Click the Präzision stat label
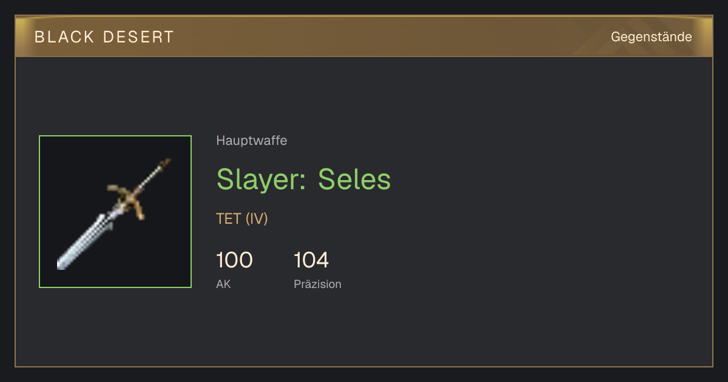 click(317, 284)
